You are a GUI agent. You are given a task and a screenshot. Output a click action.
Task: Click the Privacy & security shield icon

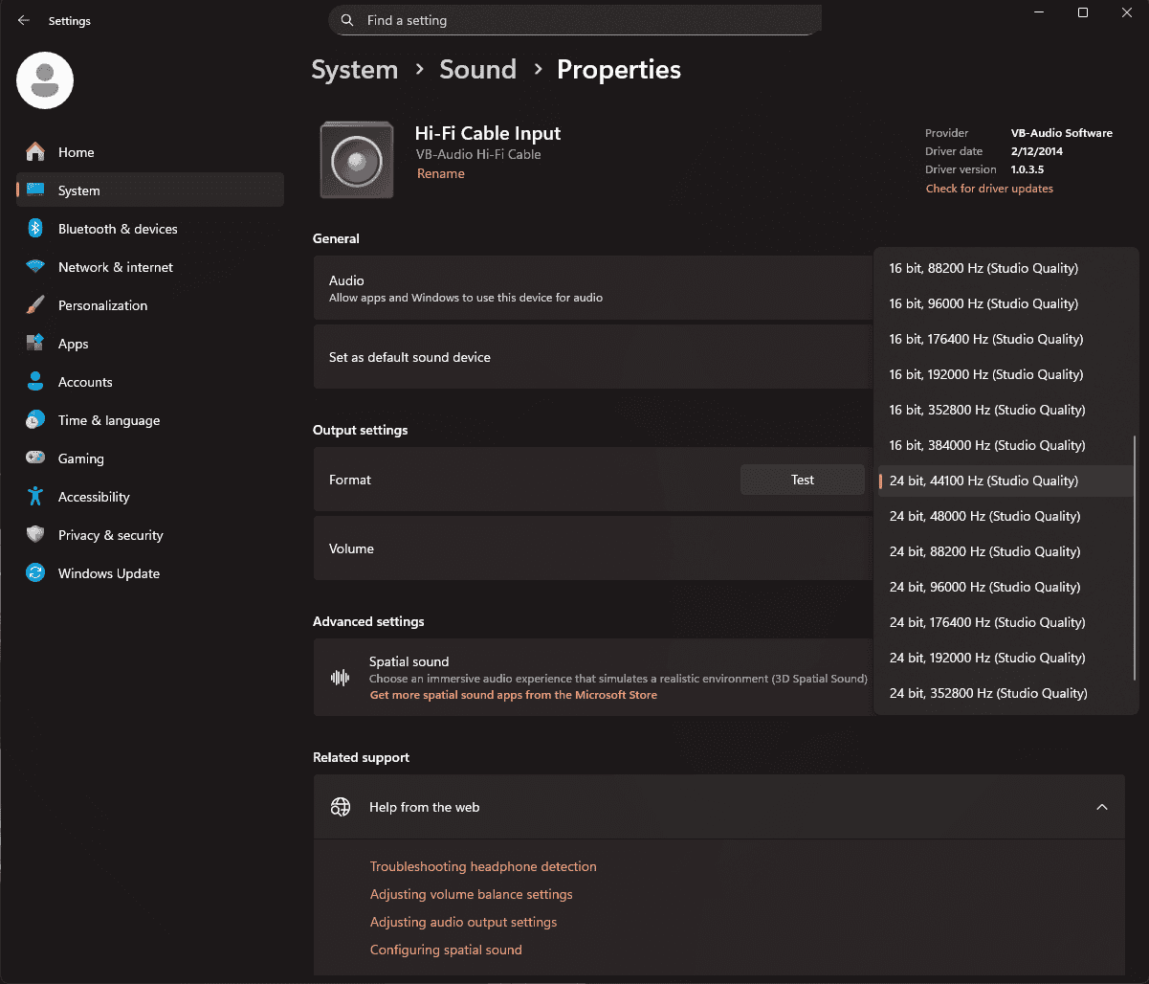pos(35,535)
